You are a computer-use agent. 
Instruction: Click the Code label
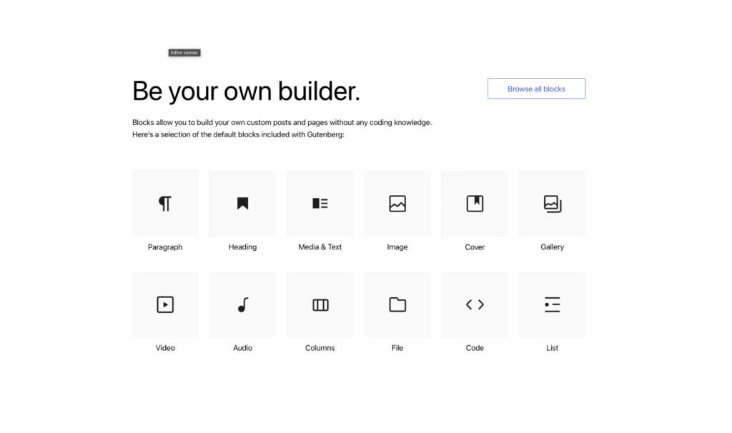475,348
